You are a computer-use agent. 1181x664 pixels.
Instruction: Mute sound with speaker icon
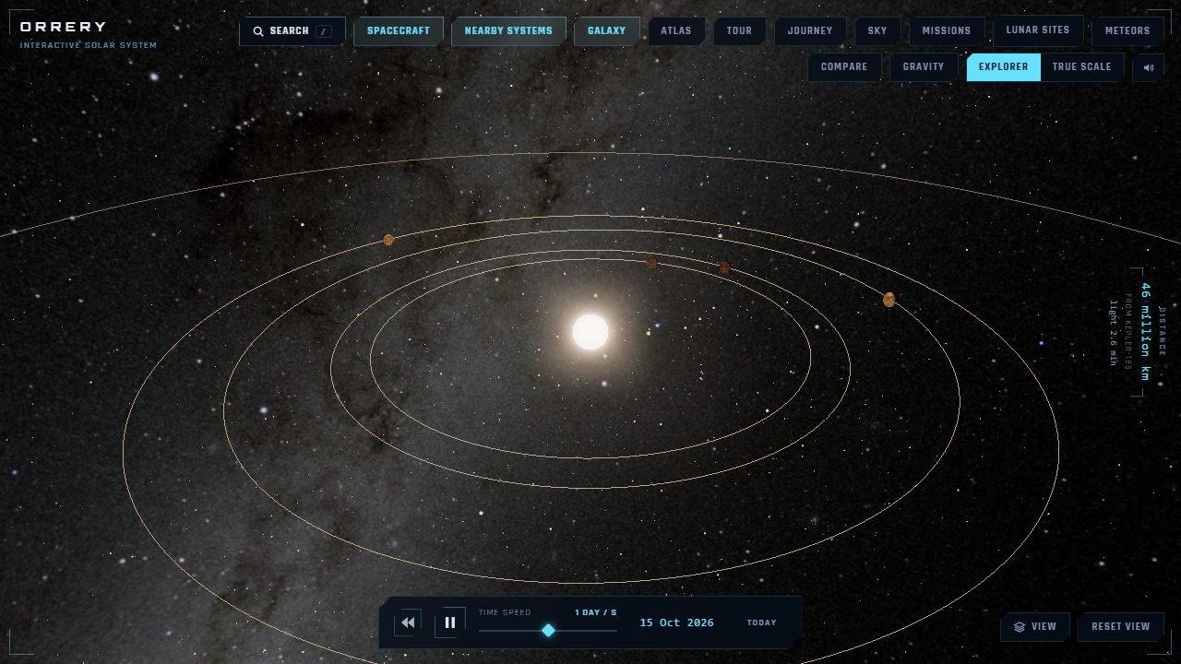point(1149,67)
